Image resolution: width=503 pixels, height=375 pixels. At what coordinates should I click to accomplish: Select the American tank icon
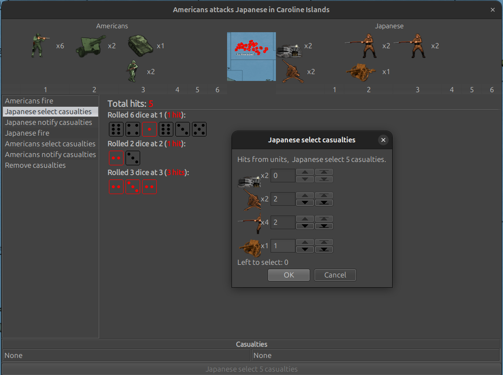click(141, 45)
